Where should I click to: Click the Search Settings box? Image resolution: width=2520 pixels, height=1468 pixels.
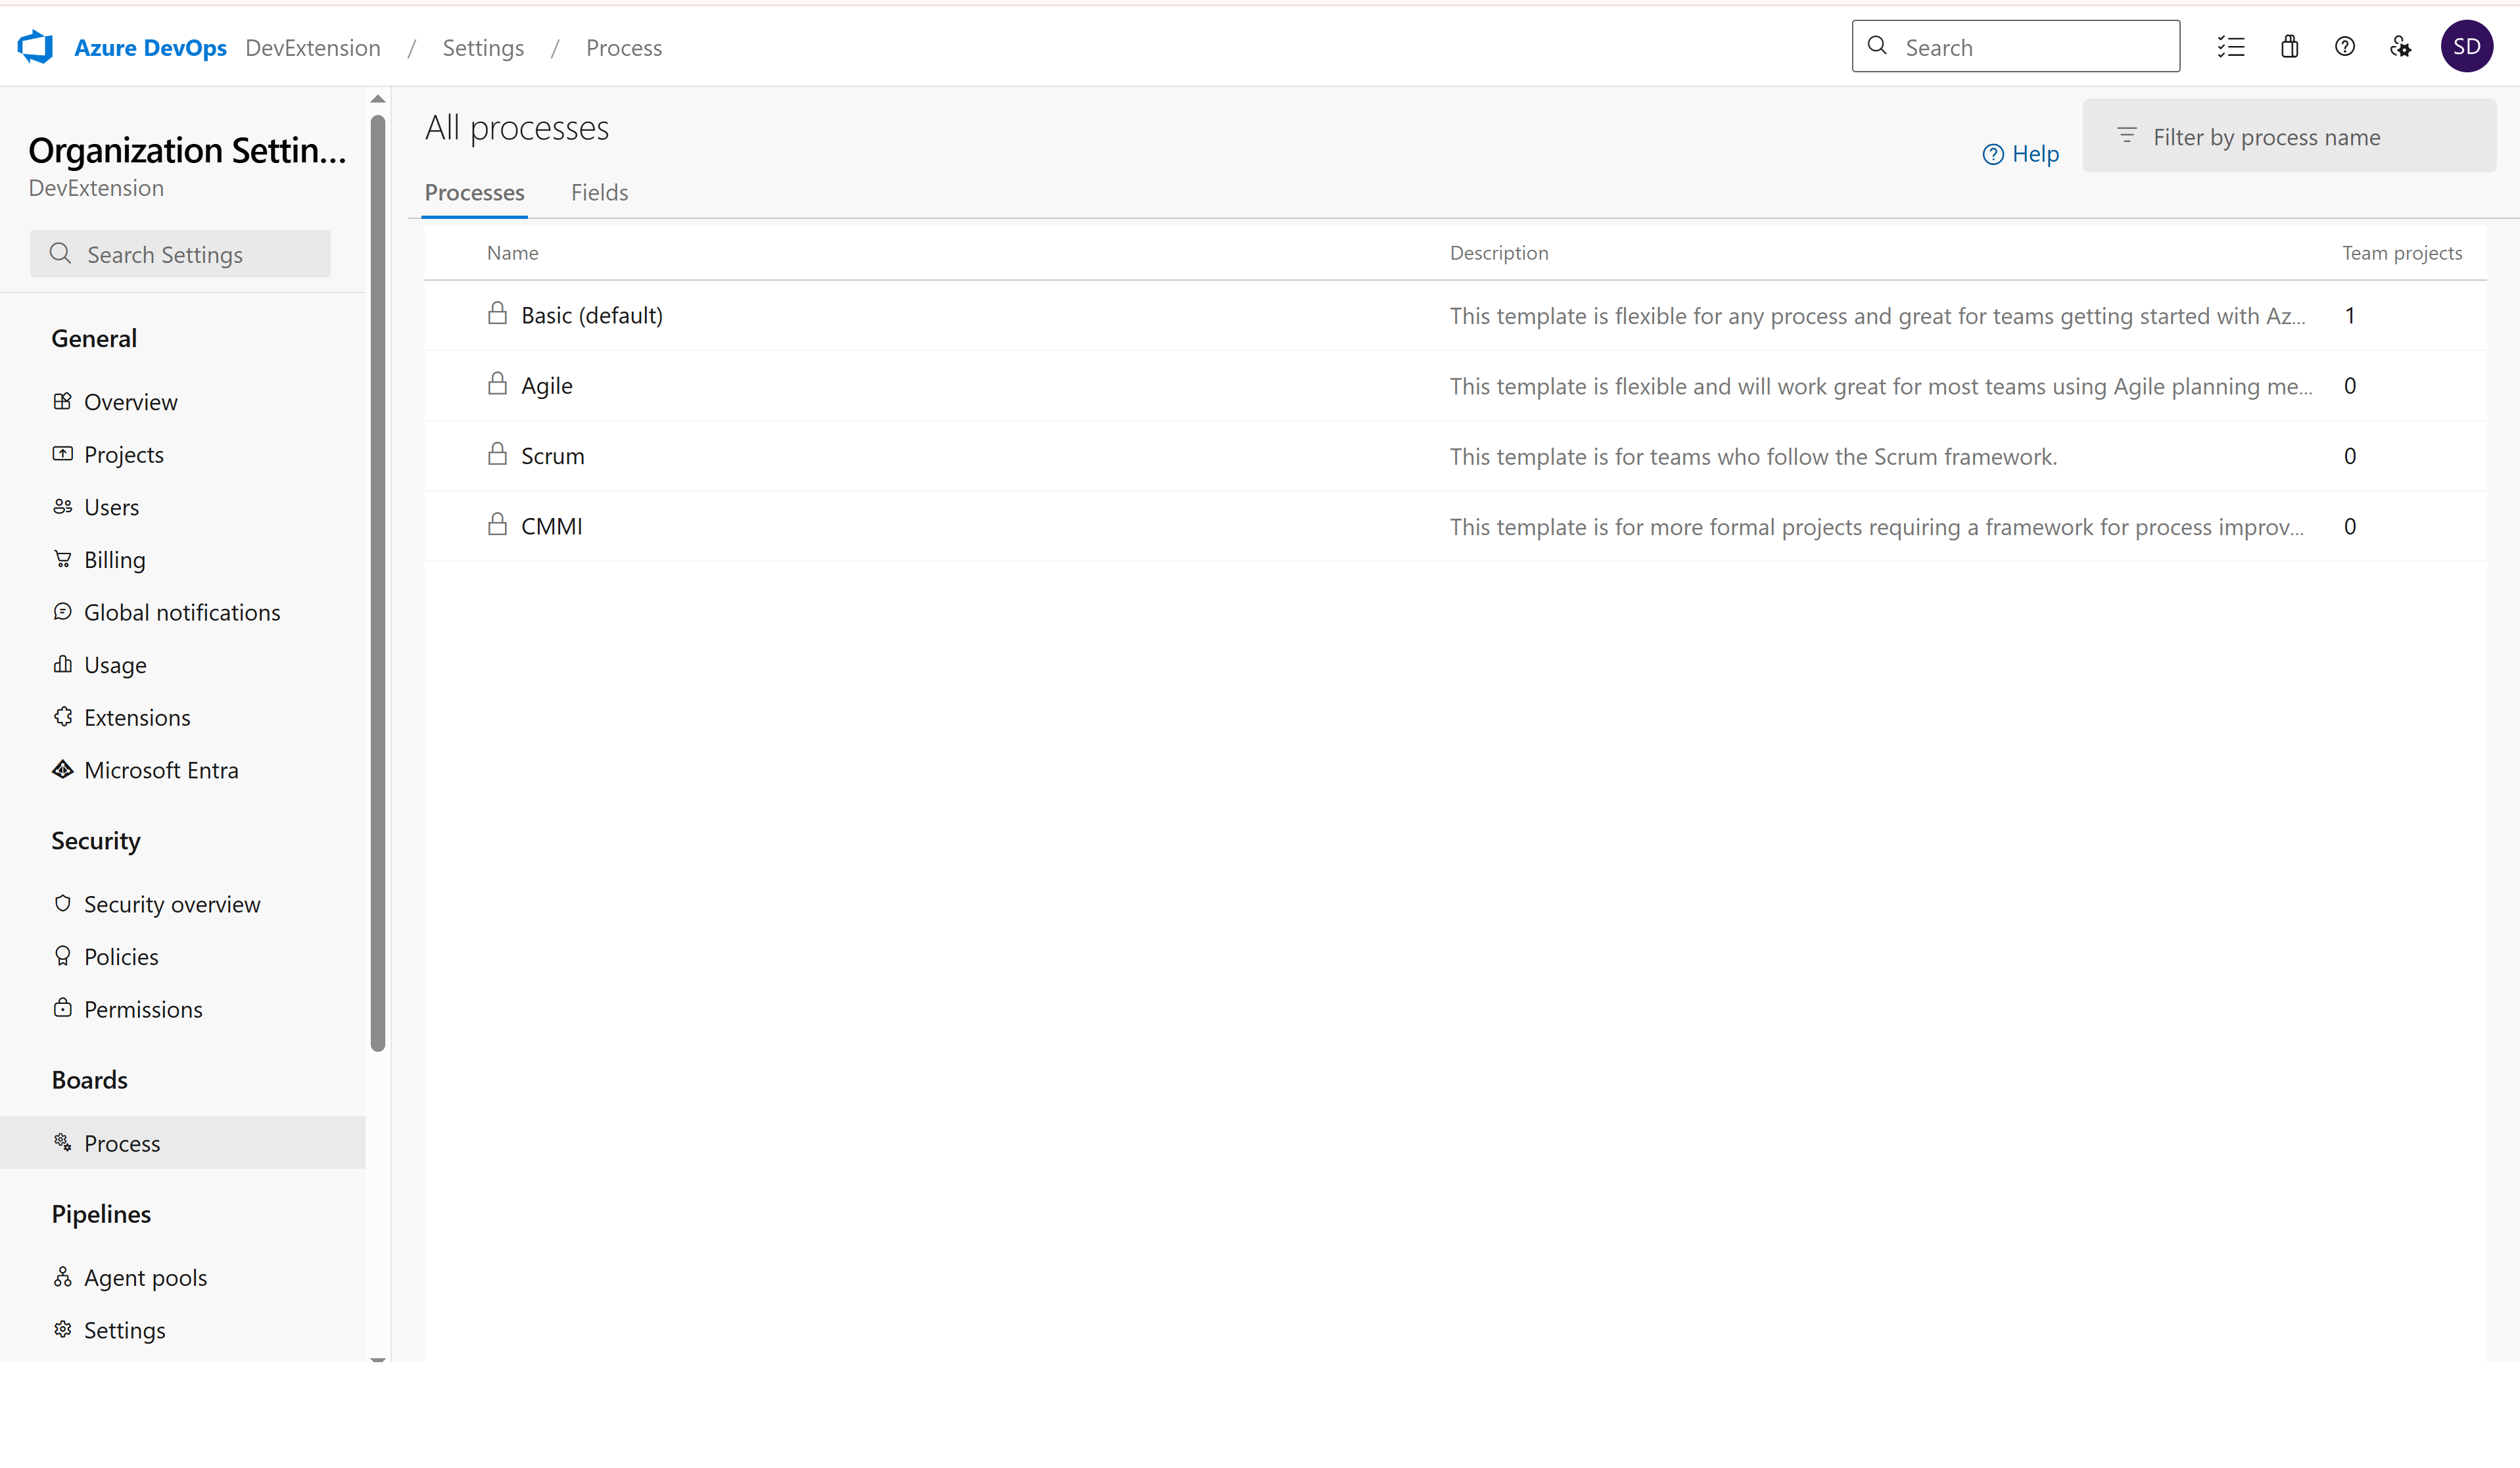point(181,254)
